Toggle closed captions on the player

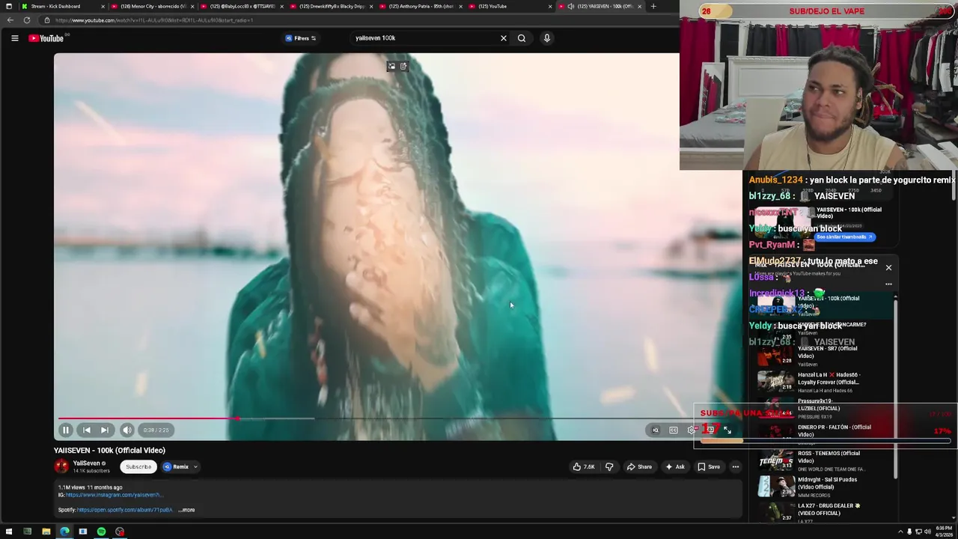[x=674, y=430]
